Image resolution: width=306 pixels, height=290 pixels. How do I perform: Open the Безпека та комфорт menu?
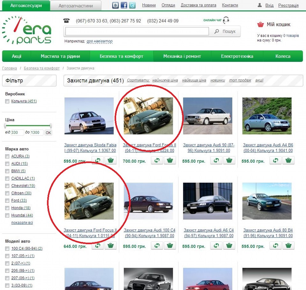121,56
